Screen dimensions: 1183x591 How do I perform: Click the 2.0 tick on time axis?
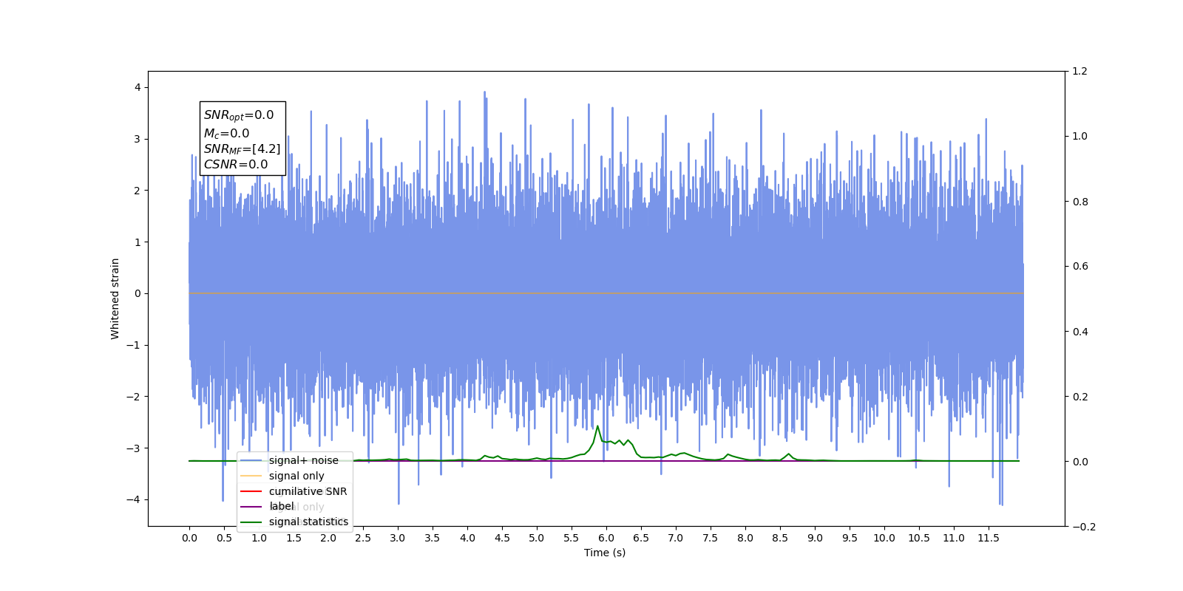click(328, 538)
